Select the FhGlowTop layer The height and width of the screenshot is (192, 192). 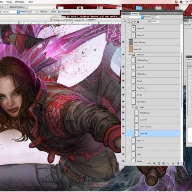click(x=153, y=74)
